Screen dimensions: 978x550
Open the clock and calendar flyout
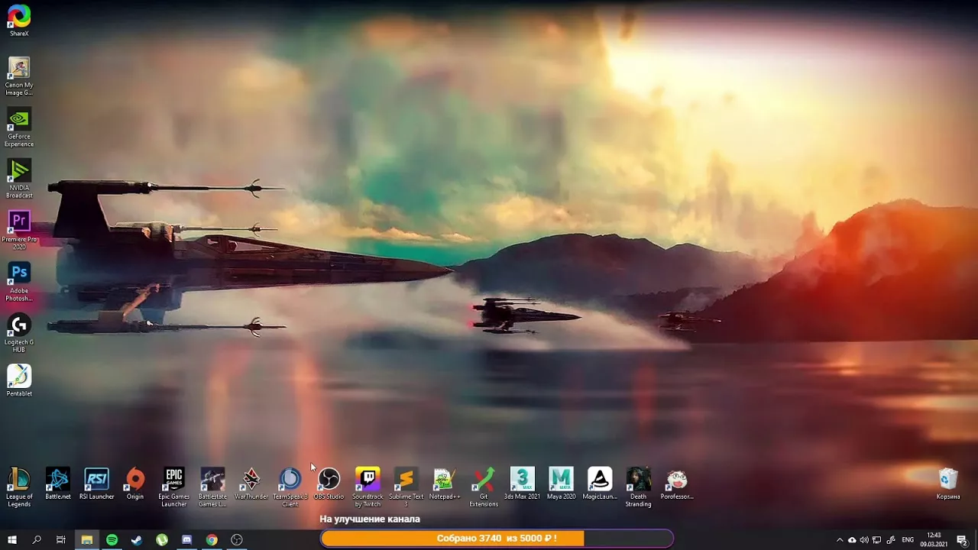[x=934, y=540]
